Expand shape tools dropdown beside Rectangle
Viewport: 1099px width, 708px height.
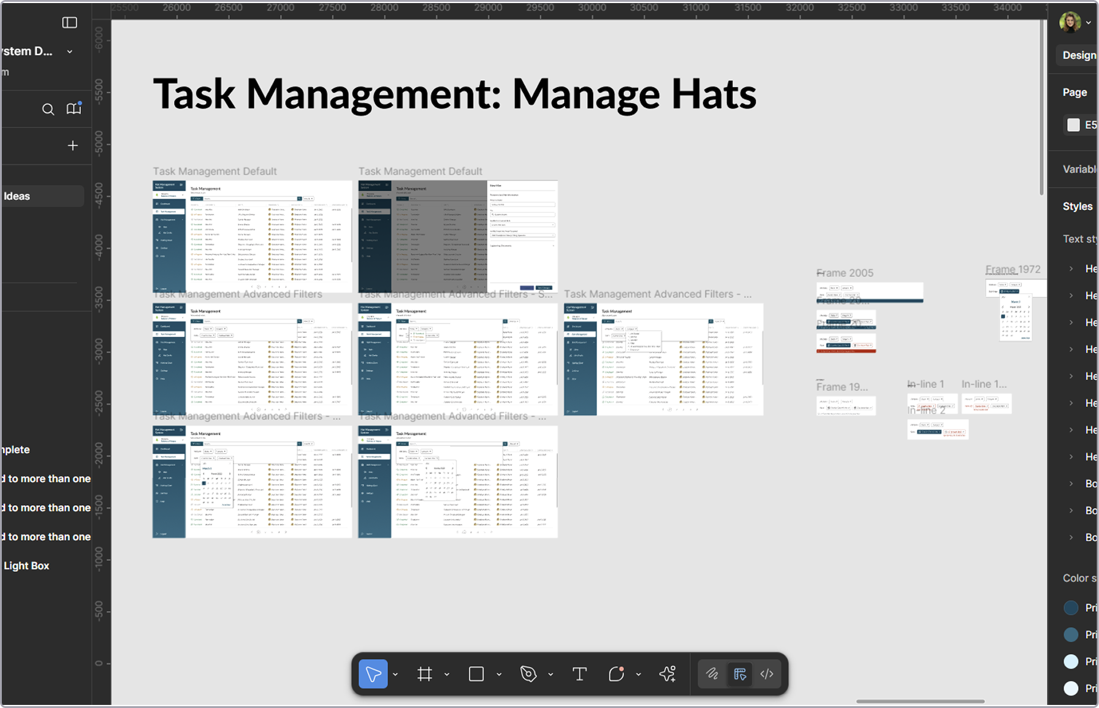tap(499, 674)
